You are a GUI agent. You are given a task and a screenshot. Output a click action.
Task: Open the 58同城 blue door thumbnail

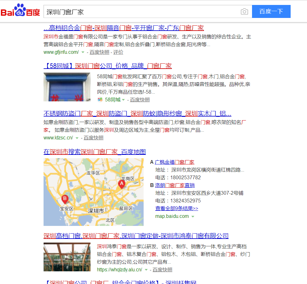67,87
